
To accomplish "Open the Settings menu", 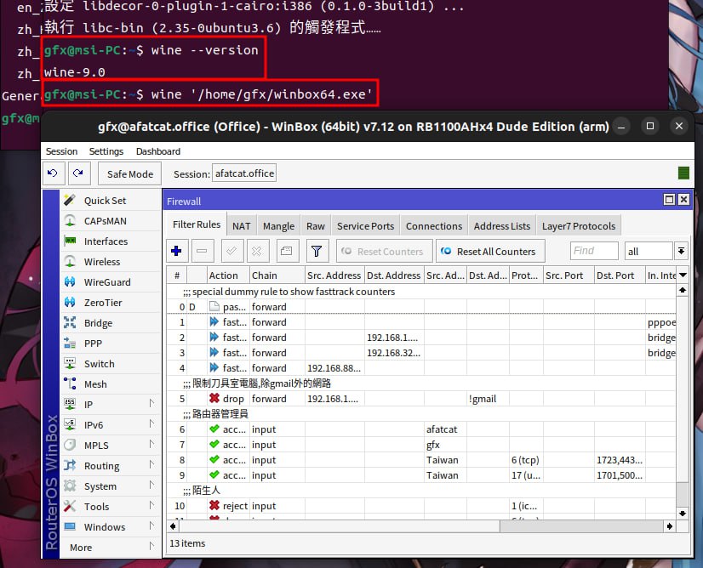I will tap(106, 151).
